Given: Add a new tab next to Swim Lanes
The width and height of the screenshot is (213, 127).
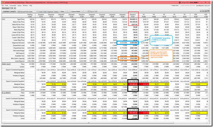Looking at the screenshot, I should coord(15,8).
